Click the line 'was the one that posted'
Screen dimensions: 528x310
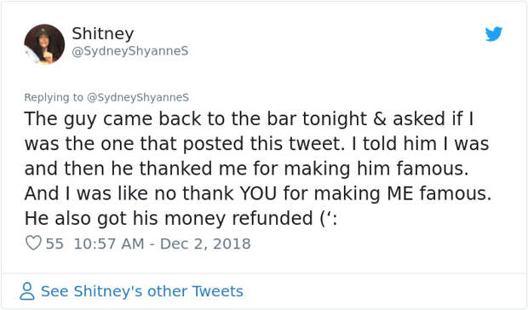pyautogui.click(x=256, y=144)
